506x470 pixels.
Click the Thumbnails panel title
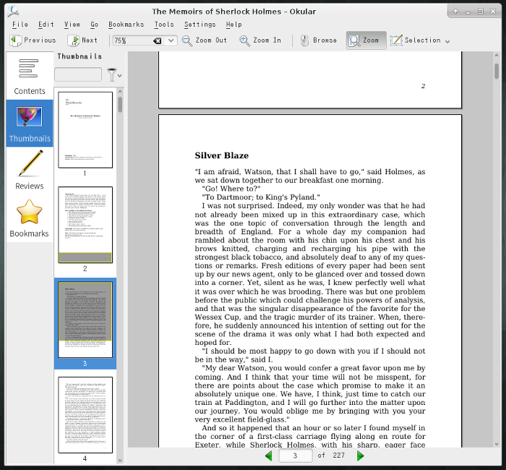point(80,56)
